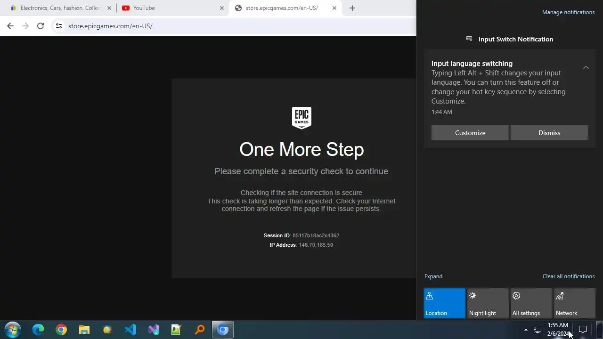Click the Session ID value 85117b18ac2c4362

(316, 235)
